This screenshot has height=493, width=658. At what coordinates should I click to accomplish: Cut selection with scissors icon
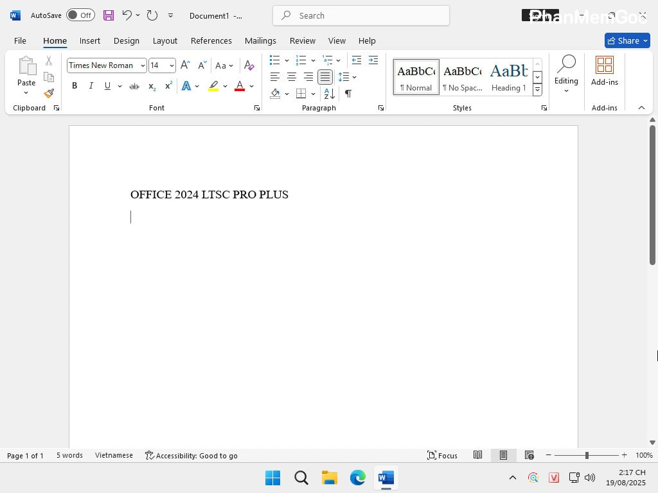[x=49, y=61]
